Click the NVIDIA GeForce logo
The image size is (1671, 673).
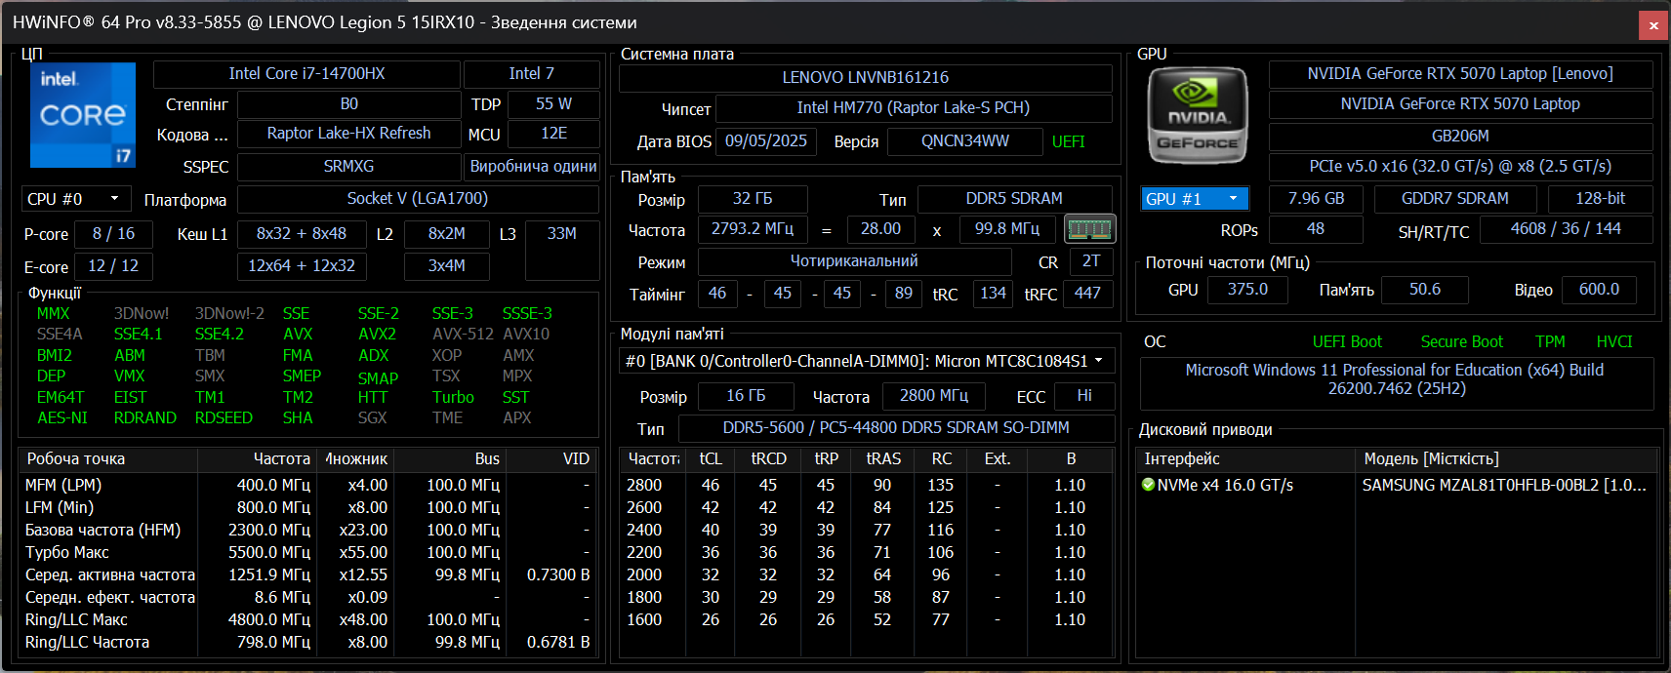click(1198, 115)
